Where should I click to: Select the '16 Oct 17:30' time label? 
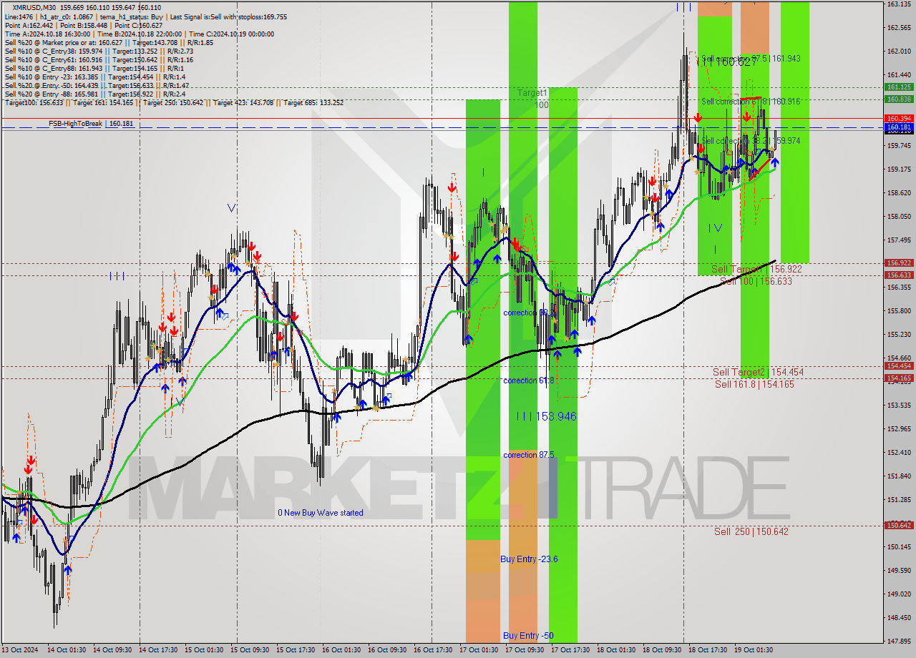(x=433, y=650)
